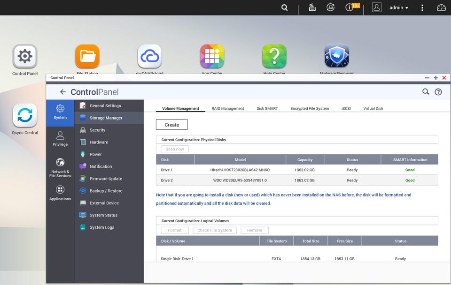Open the Qsync Central desktop icon

pyautogui.click(x=25, y=115)
